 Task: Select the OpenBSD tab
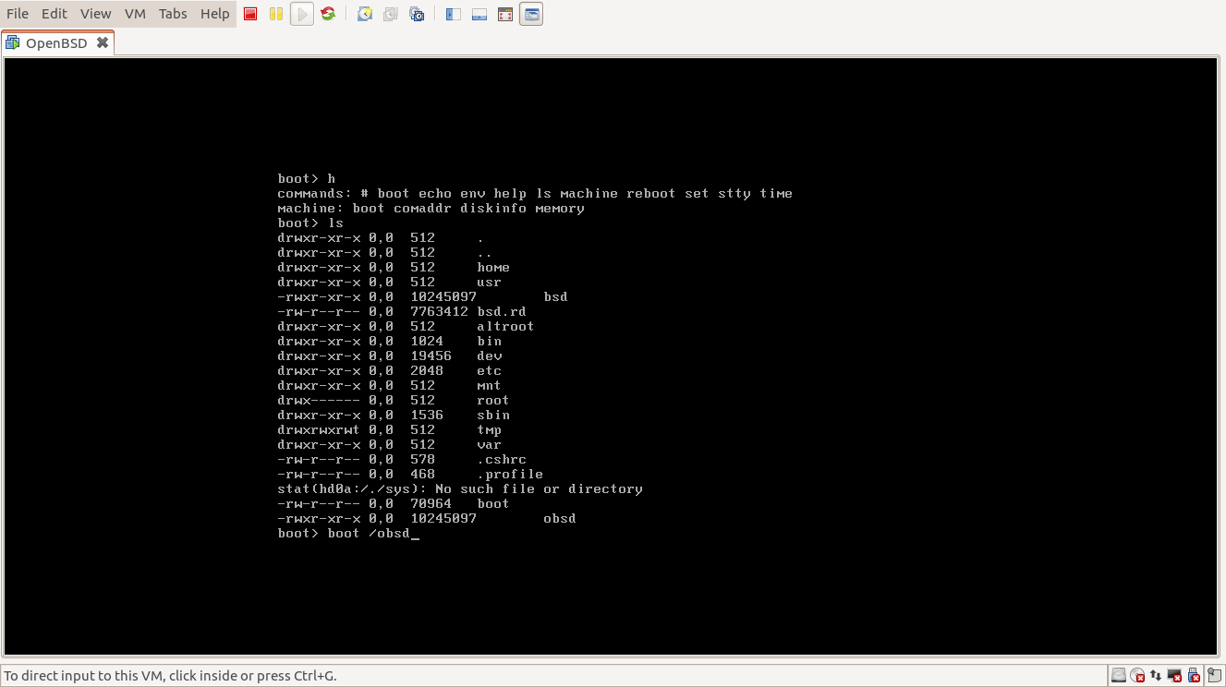(x=55, y=42)
